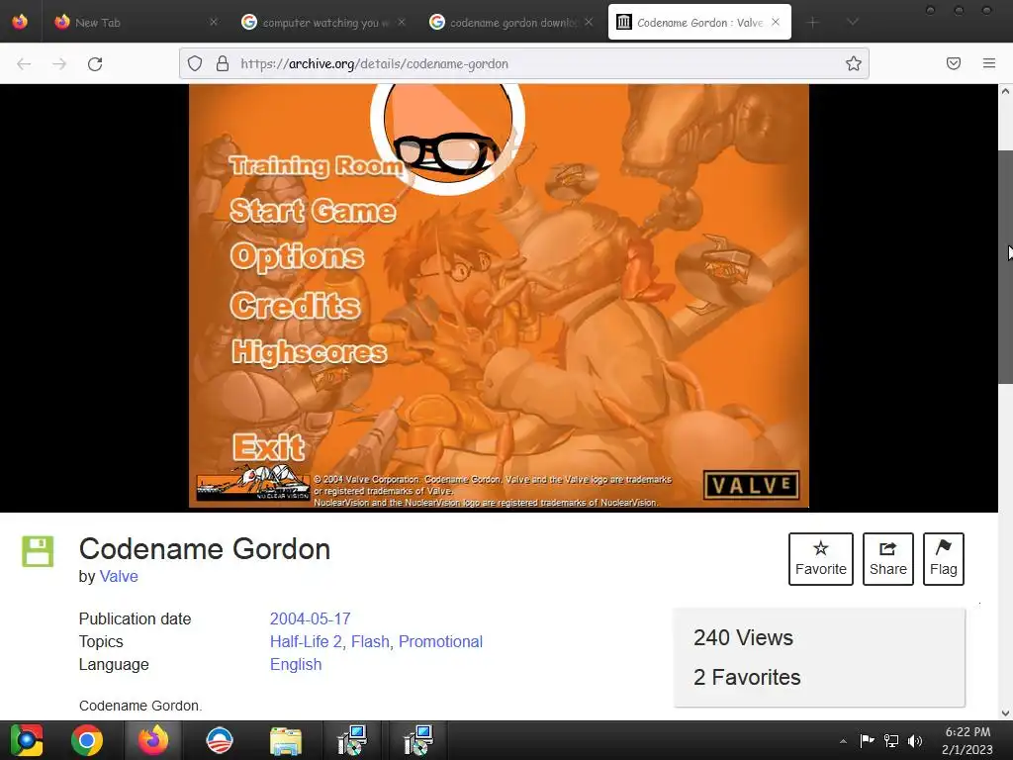Click the volume speaker tray icon
This screenshot has height=760, width=1013.
[915, 740]
